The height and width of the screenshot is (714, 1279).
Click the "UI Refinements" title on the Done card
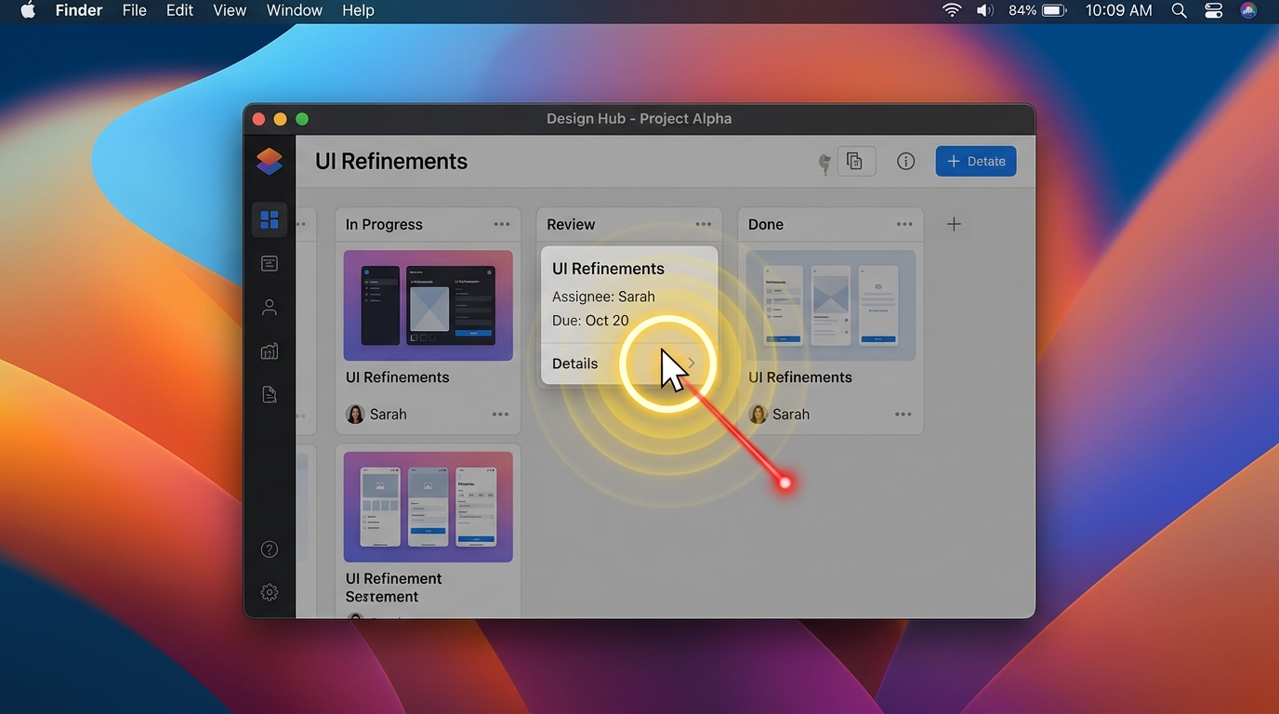pos(800,377)
